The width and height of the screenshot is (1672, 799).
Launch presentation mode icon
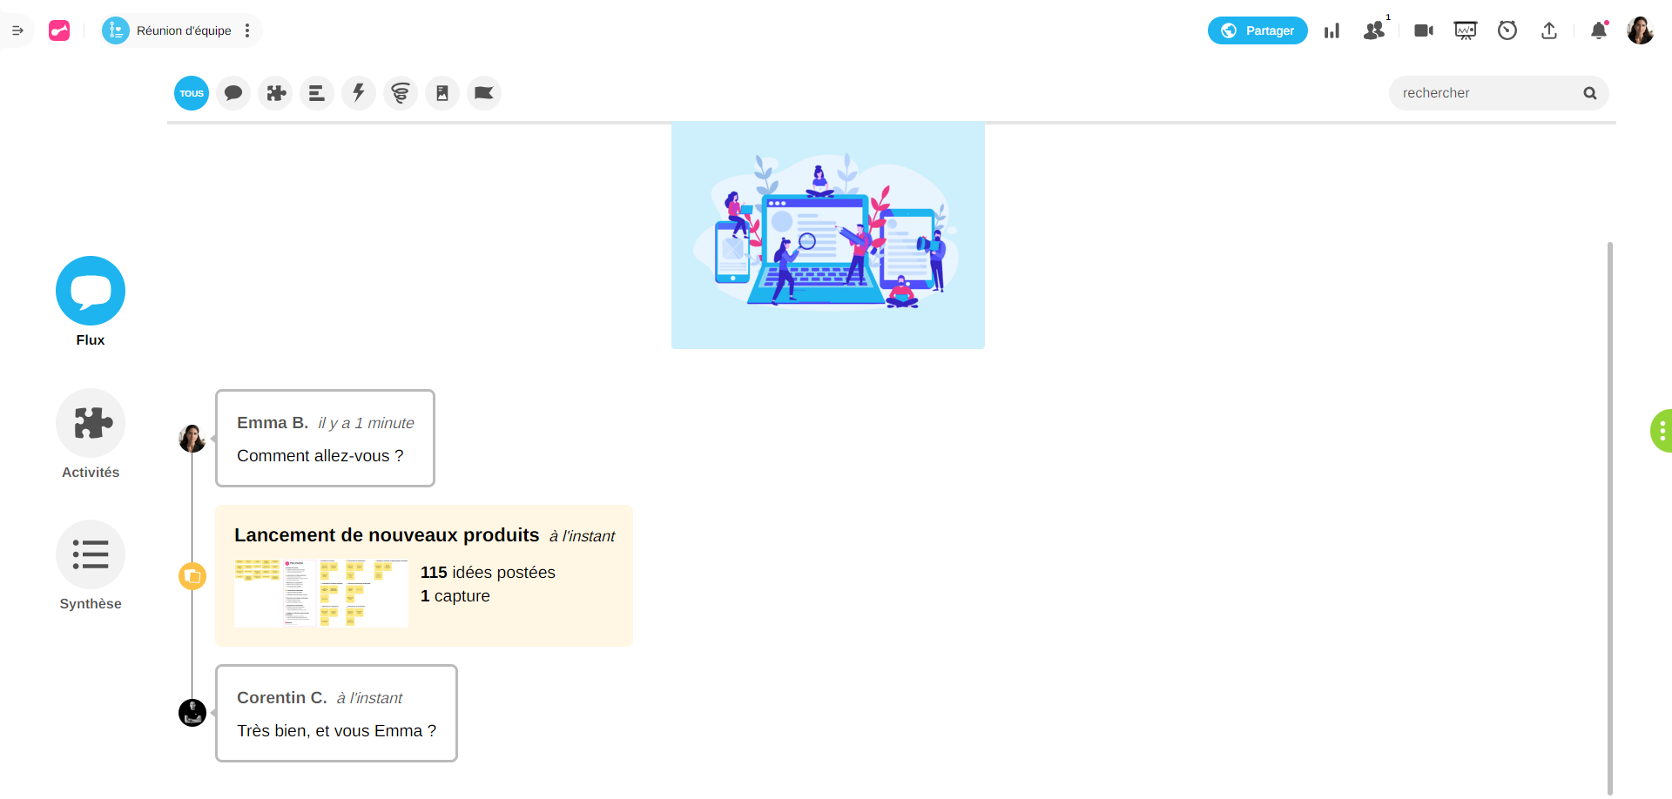[x=1466, y=30]
